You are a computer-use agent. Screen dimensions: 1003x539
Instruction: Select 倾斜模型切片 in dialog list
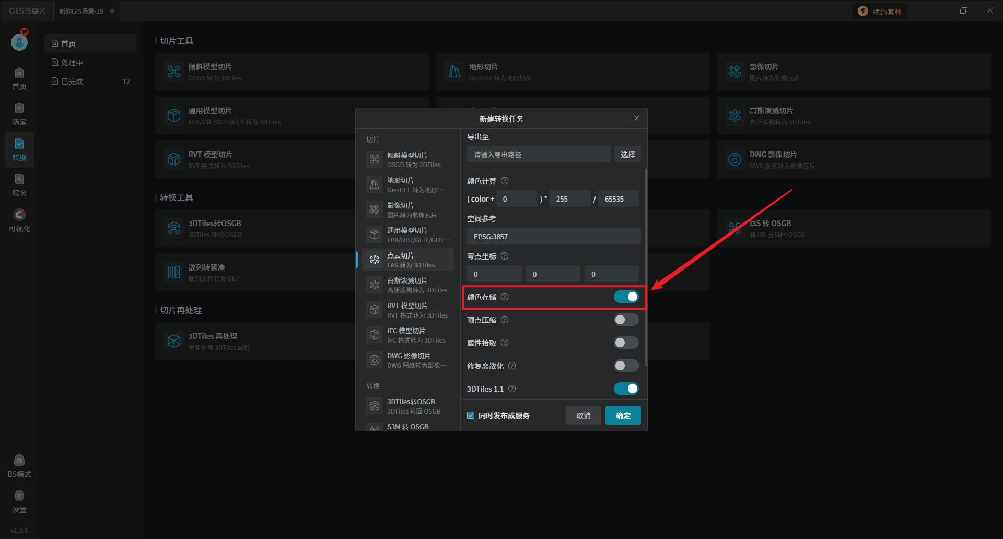[408, 160]
